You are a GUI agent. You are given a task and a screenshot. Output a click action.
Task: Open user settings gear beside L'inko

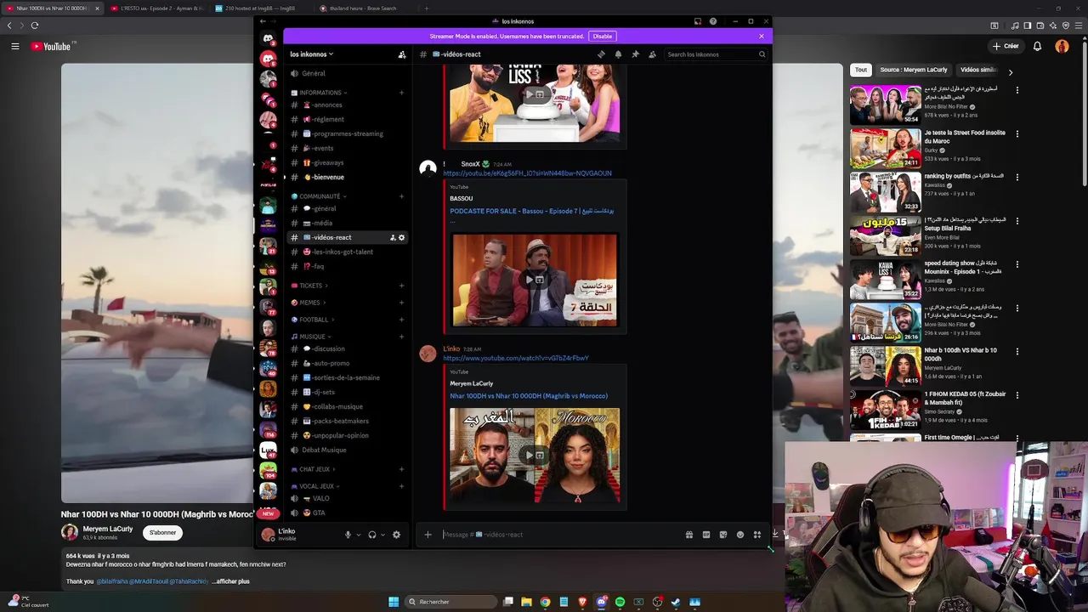(396, 535)
